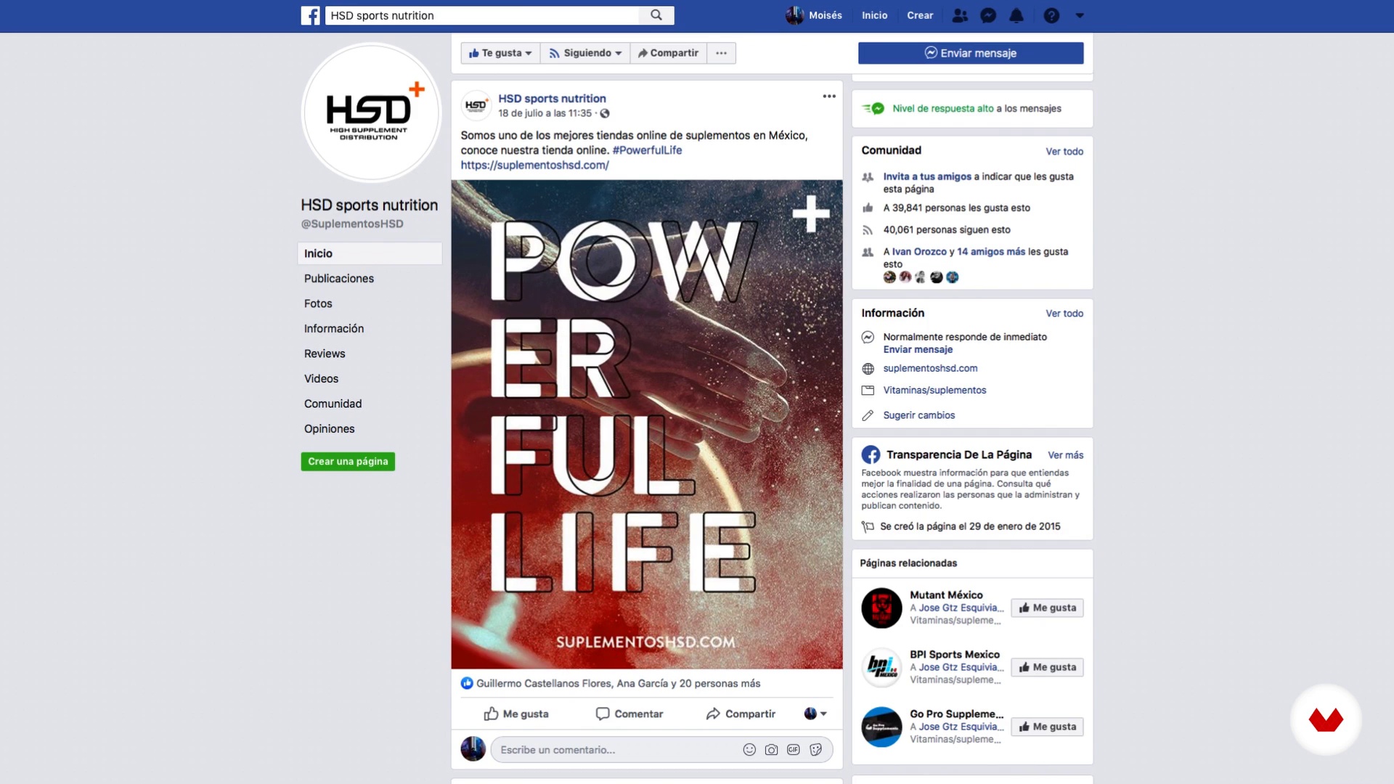Open Te gusta dropdown
Viewport: 1394px width, 784px height.
500,53
